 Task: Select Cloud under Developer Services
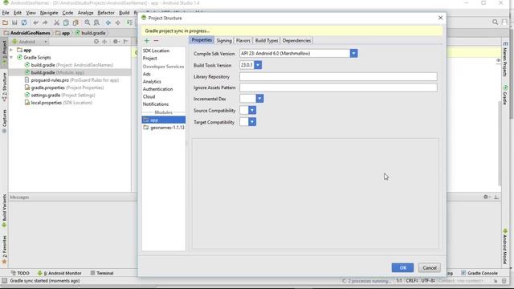149,96
